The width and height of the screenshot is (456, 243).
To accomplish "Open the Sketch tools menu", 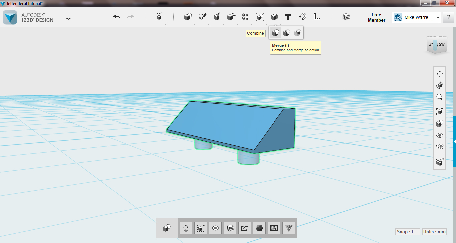I will (x=202, y=17).
